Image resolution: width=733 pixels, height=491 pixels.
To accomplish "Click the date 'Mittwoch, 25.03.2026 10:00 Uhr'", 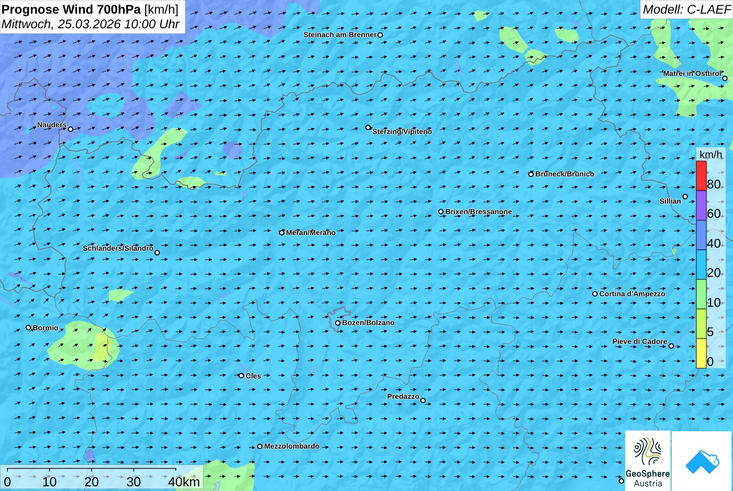I will click(91, 24).
